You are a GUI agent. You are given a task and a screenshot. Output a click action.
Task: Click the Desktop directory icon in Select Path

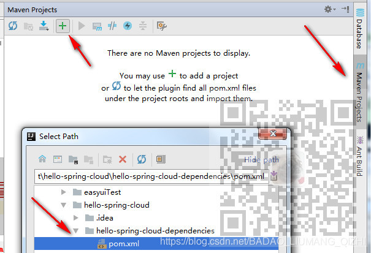click(58, 159)
